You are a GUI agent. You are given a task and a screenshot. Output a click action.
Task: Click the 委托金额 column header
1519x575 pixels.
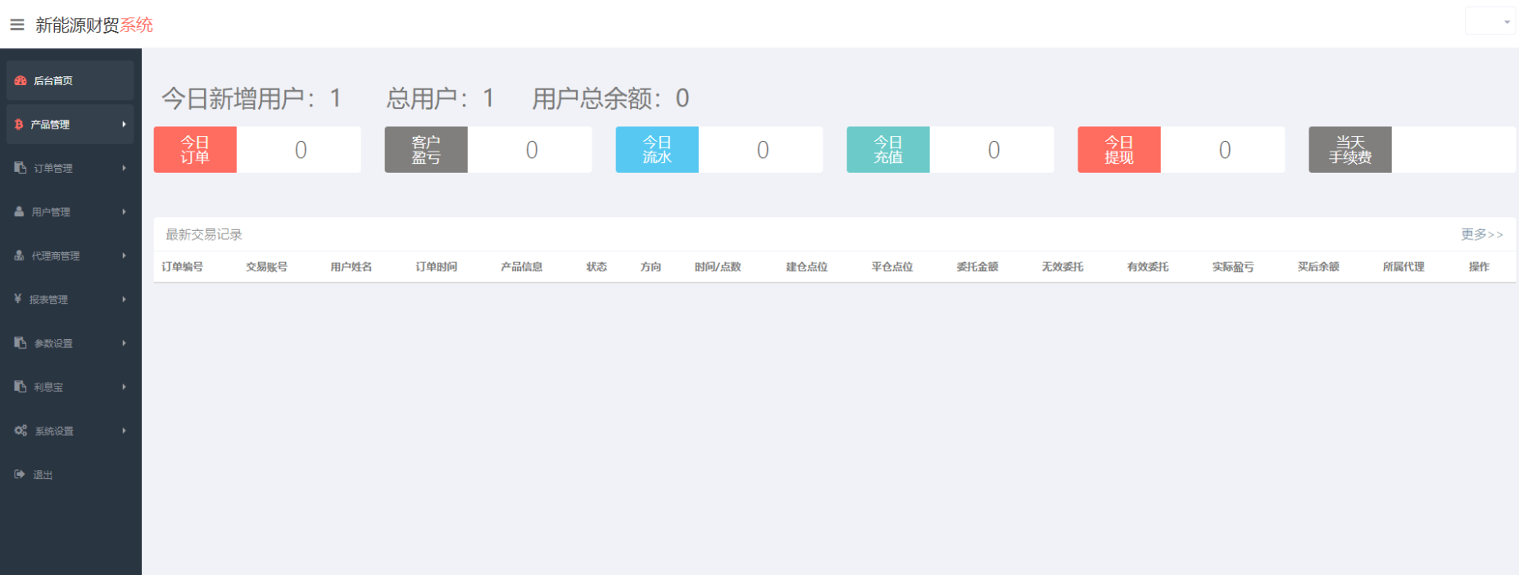[977, 267]
